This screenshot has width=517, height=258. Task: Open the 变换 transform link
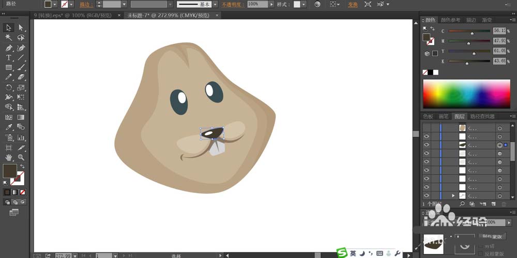point(353,5)
